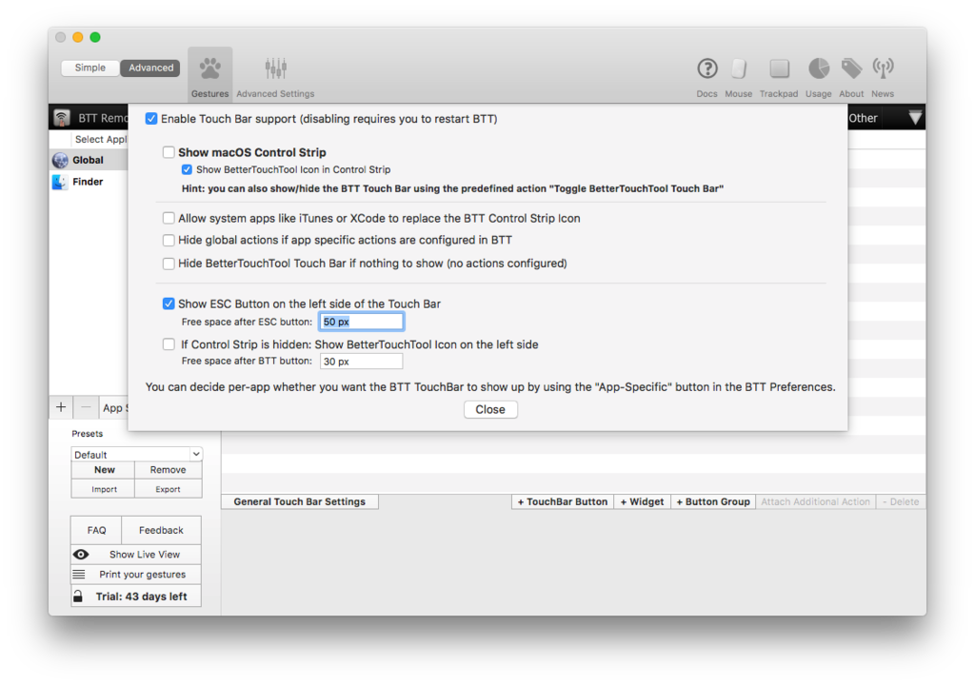The width and height of the screenshot is (975, 685).
Task: Open About tag icon
Action: click(851, 68)
